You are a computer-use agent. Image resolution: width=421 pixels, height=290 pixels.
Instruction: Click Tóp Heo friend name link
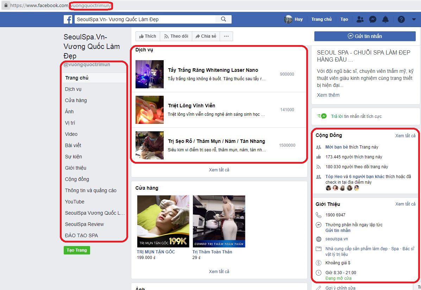coord(334,176)
